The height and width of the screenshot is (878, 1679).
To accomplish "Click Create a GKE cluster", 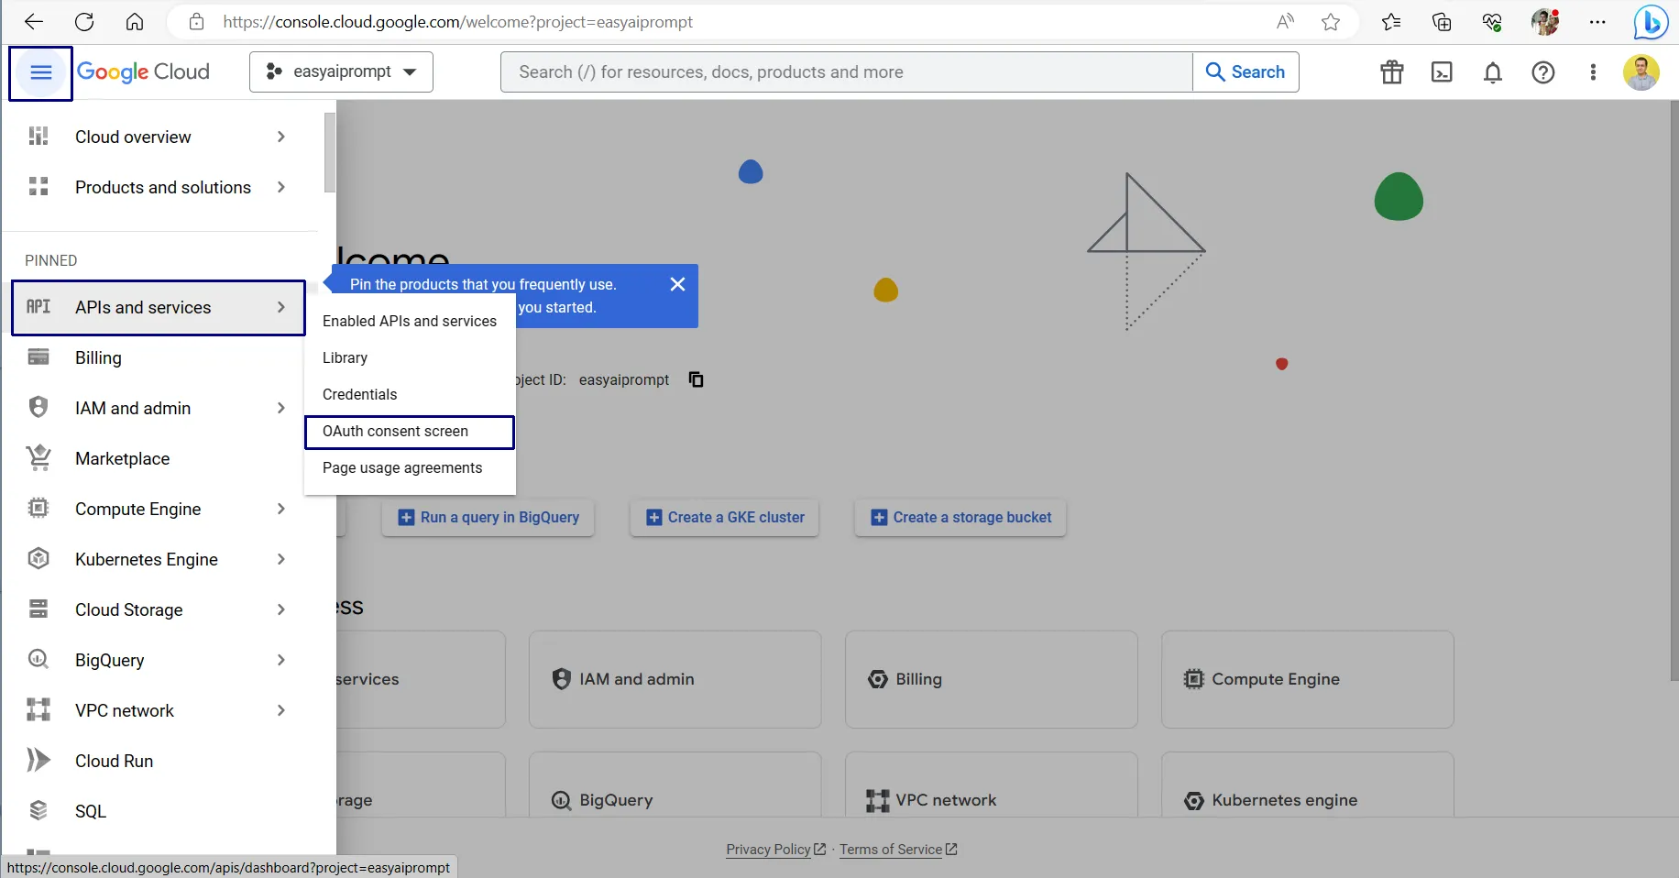I will pyautogui.click(x=725, y=517).
